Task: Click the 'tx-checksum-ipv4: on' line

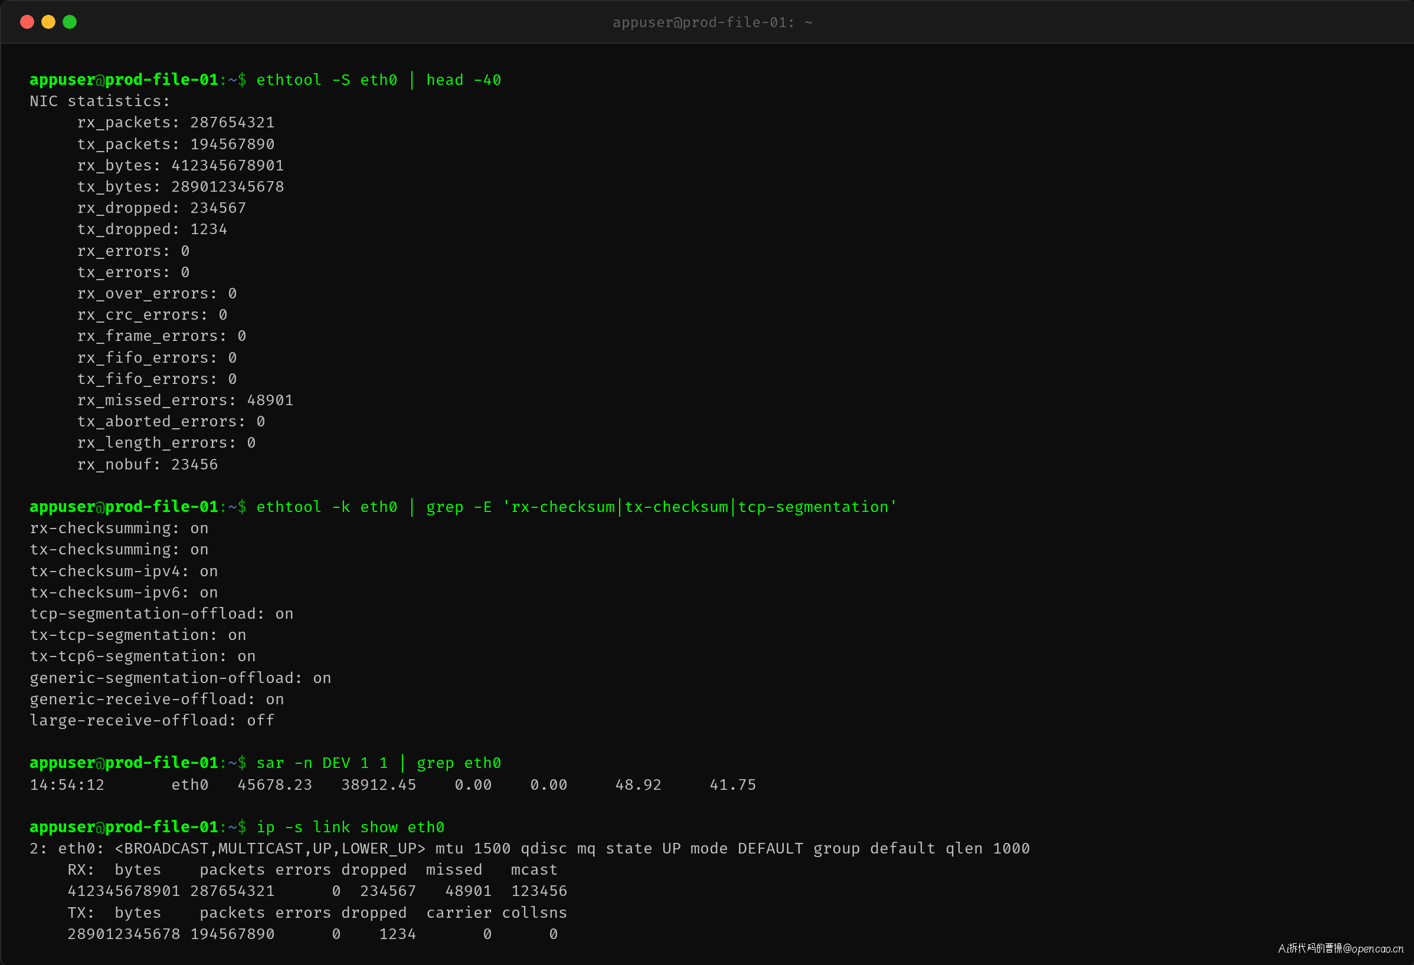Action: coord(123,571)
